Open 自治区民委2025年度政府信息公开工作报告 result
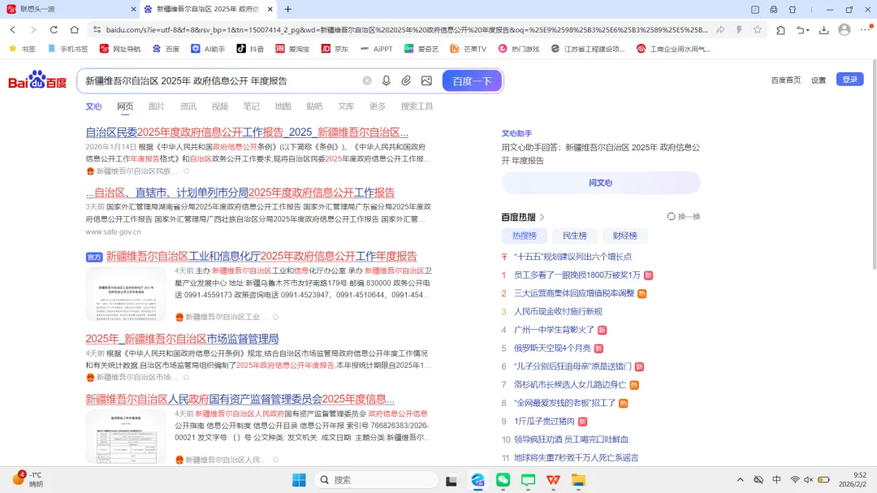The image size is (877, 493). pos(247,132)
